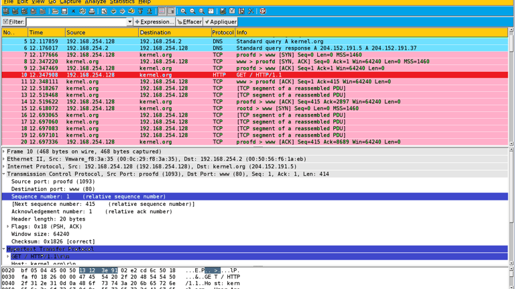The image size is (515, 289).
Task: Restart the current capture icon
Action: [x=43, y=11]
